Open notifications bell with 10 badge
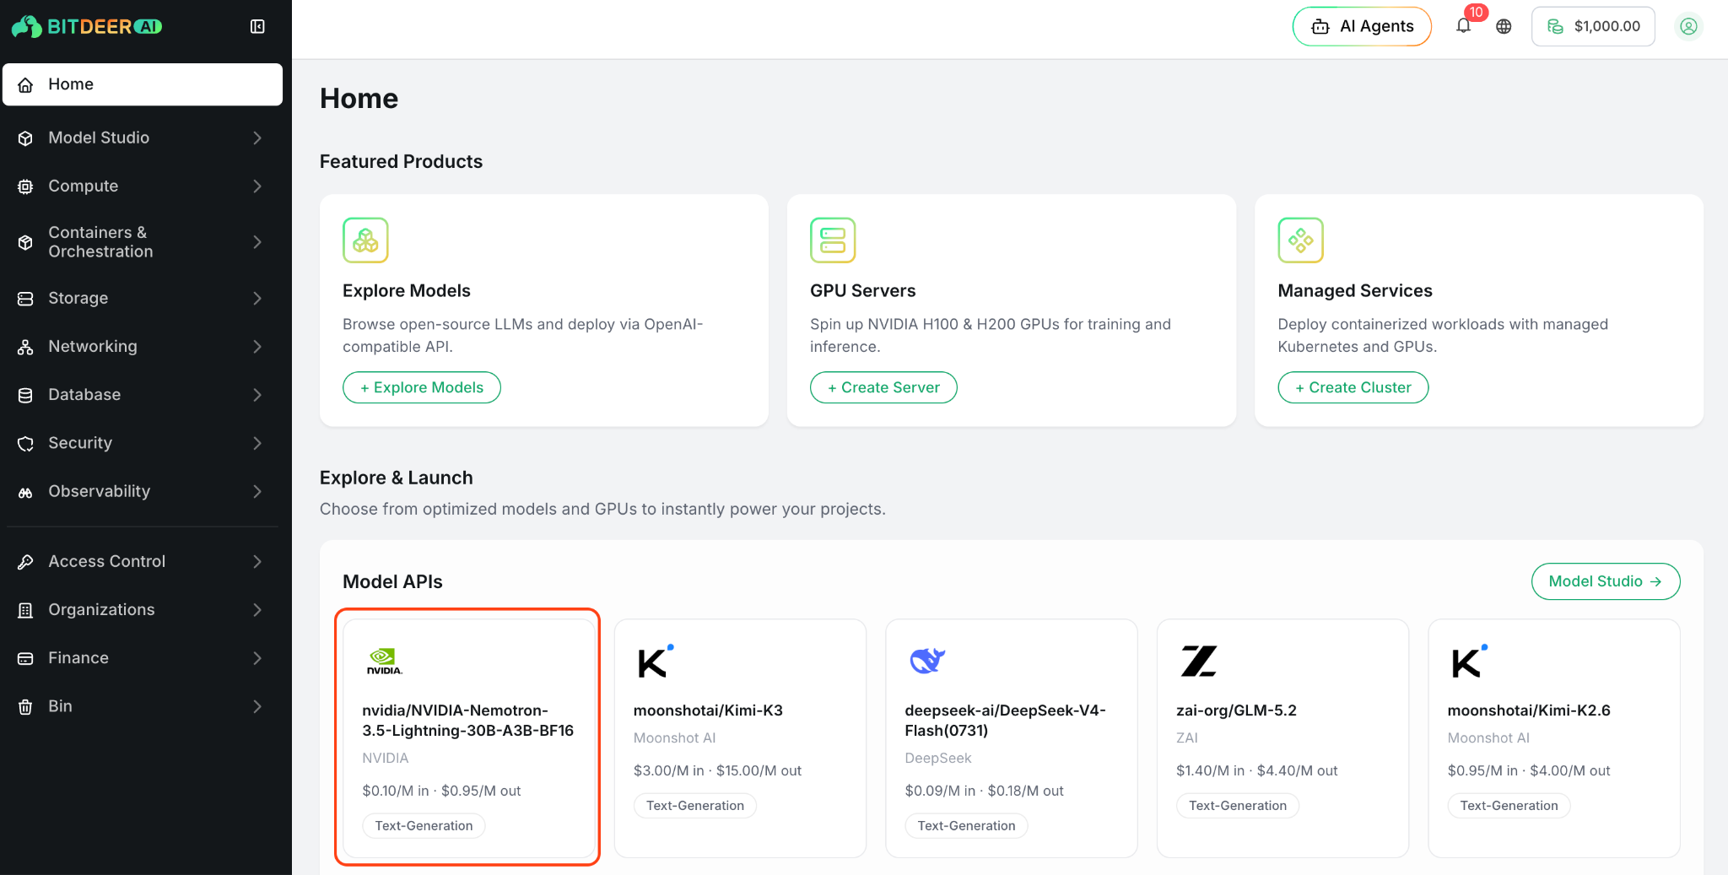Viewport: 1728px width, 875px height. pyautogui.click(x=1465, y=25)
